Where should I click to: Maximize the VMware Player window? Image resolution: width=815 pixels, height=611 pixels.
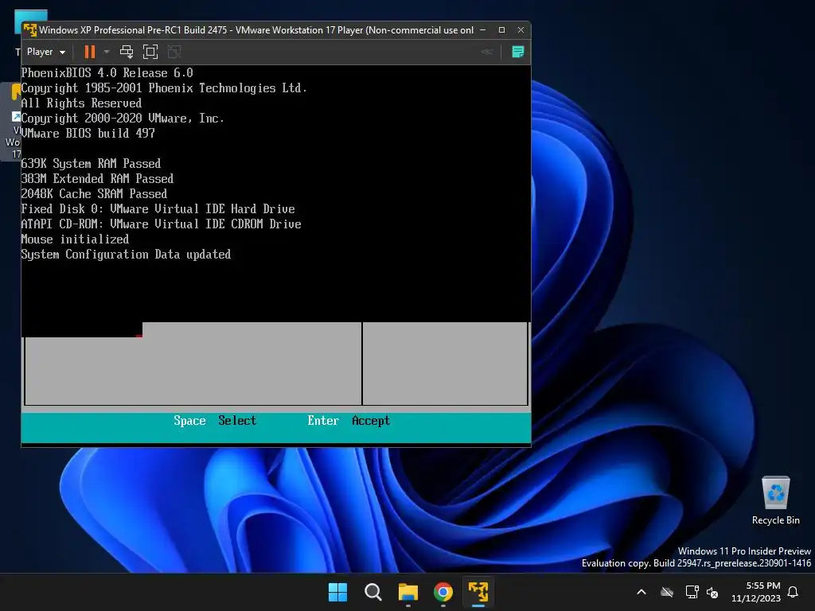(x=501, y=30)
